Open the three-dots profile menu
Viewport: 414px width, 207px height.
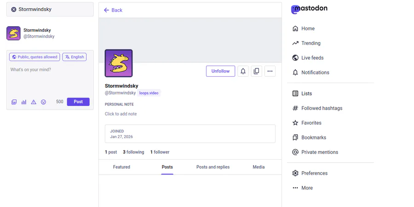coord(270,71)
